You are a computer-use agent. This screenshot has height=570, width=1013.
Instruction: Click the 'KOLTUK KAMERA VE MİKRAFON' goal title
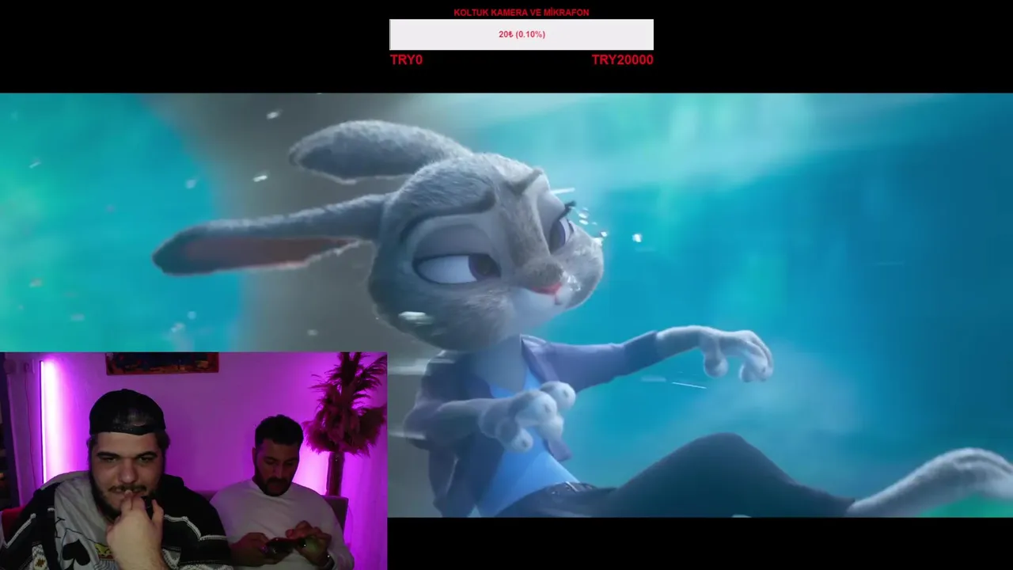coord(522,13)
